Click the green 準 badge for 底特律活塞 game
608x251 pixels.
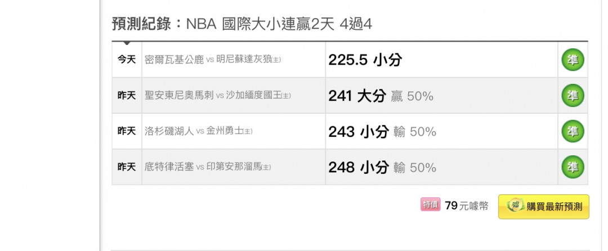click(x=573, y=167)
